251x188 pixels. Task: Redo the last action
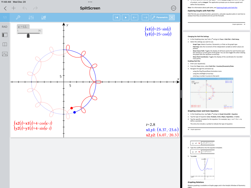[35, 8]
